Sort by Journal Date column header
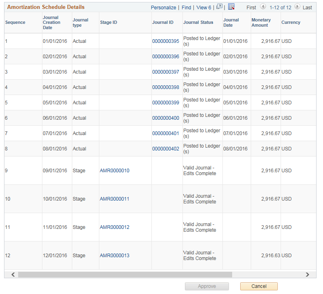This screenshot has height=294, width=323. pos(231,23)
